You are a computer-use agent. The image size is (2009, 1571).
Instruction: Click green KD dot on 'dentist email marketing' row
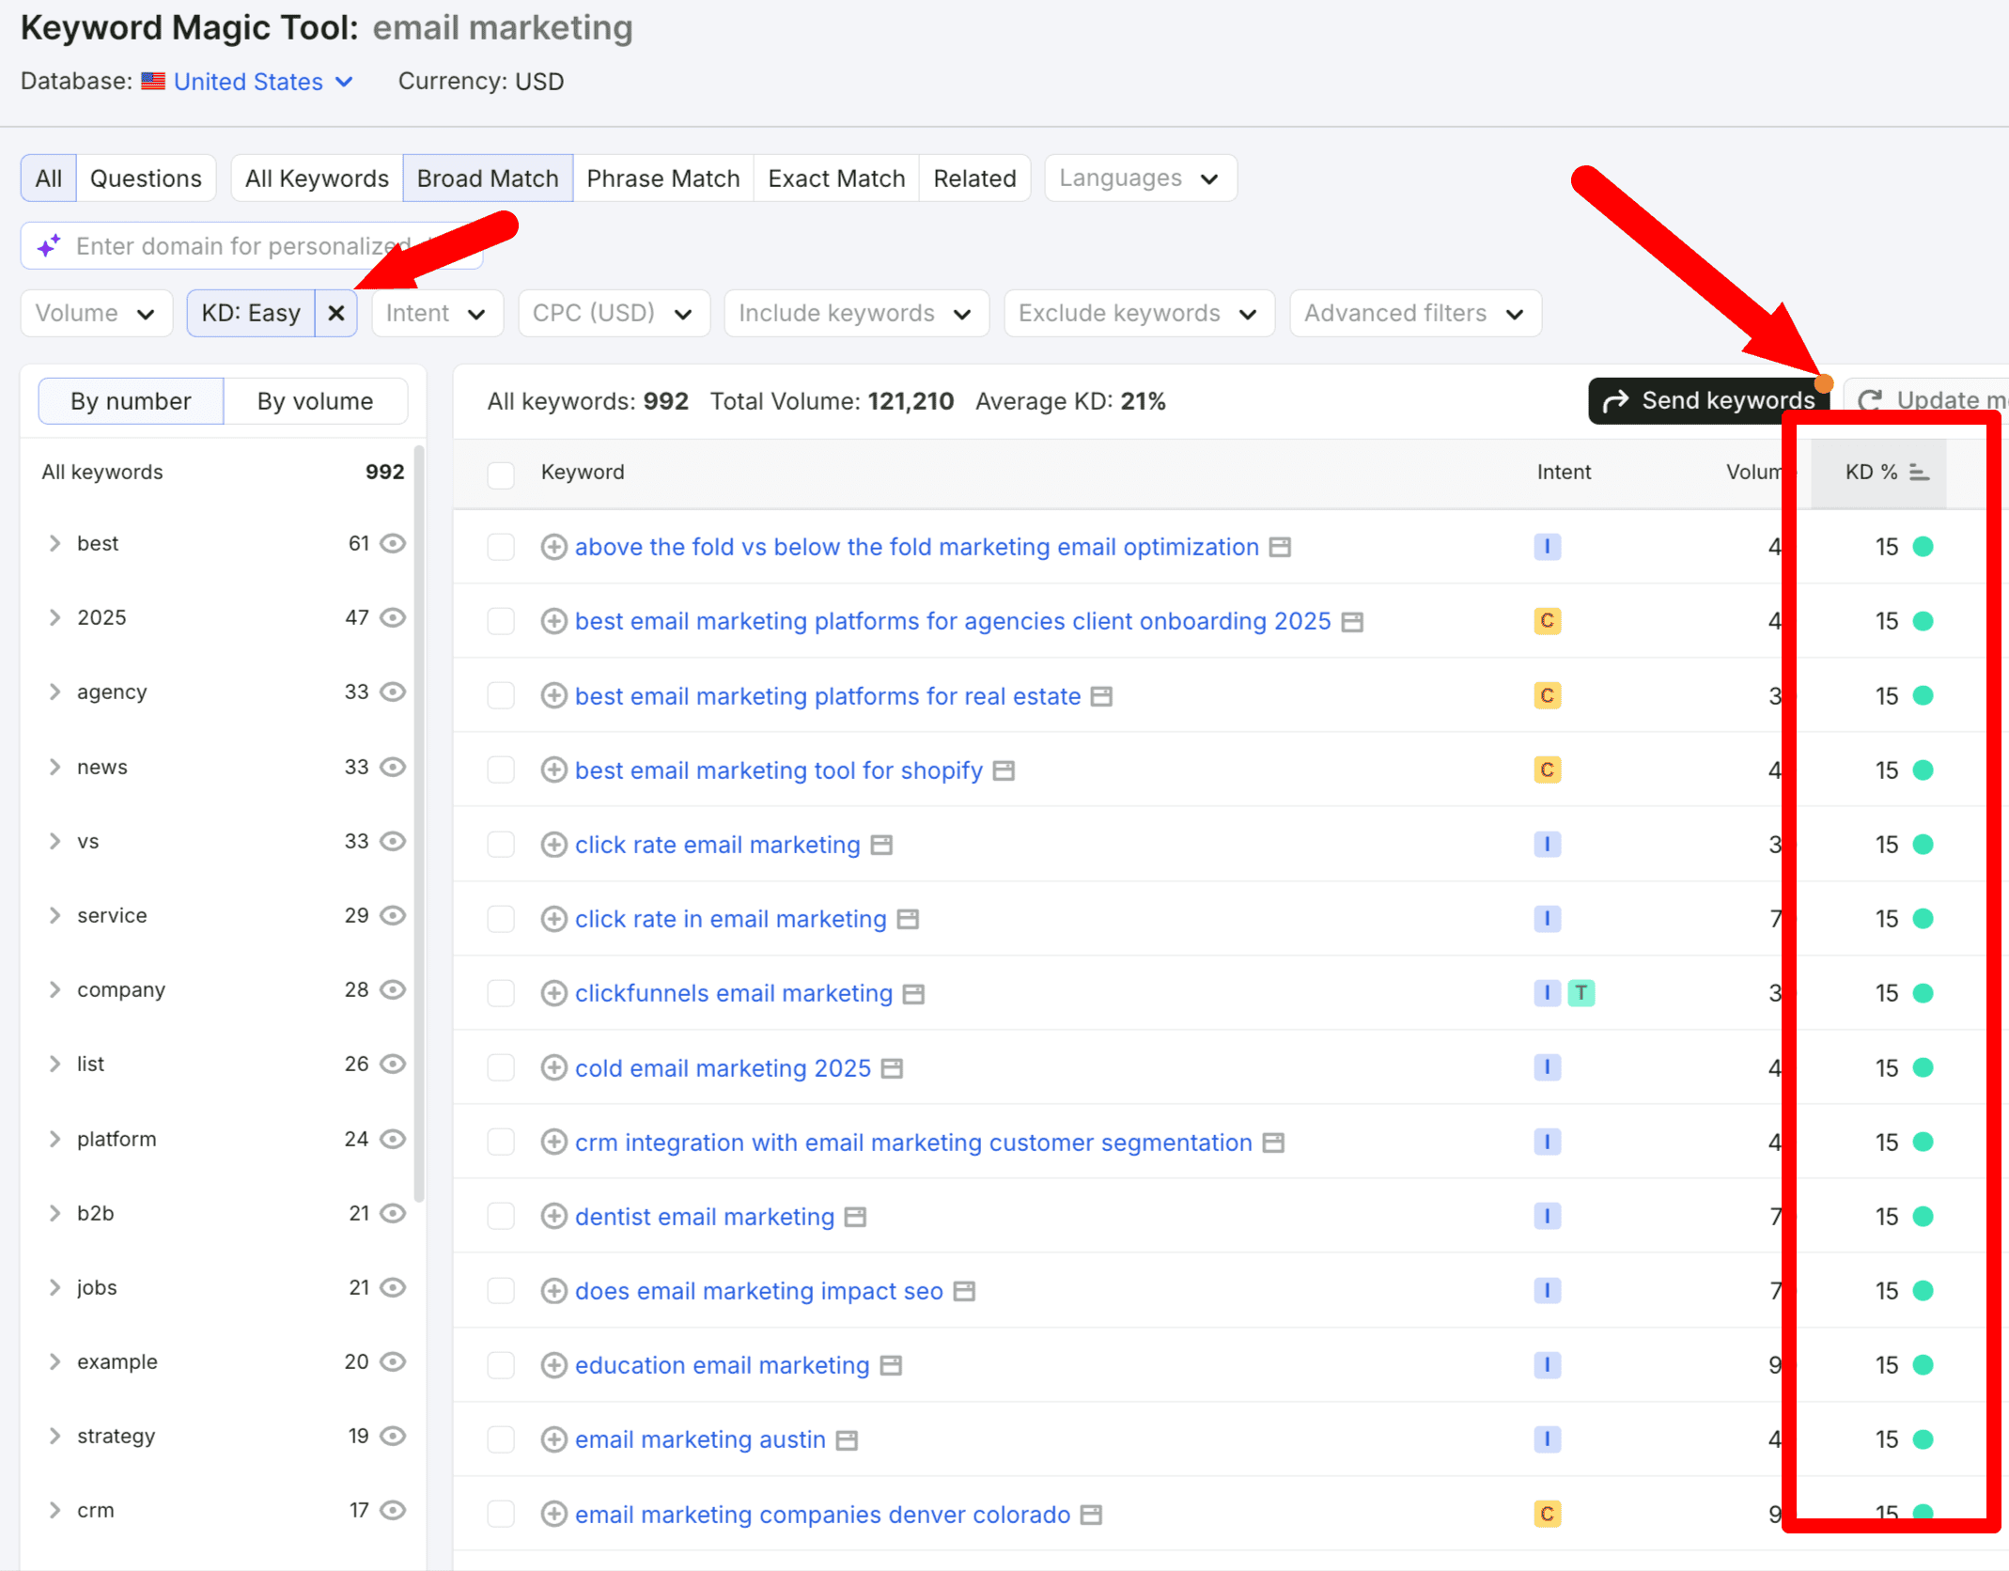coord(1923,1217)
